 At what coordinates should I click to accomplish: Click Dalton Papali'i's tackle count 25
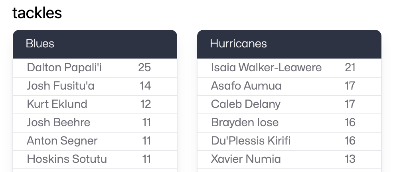[144, 68]
